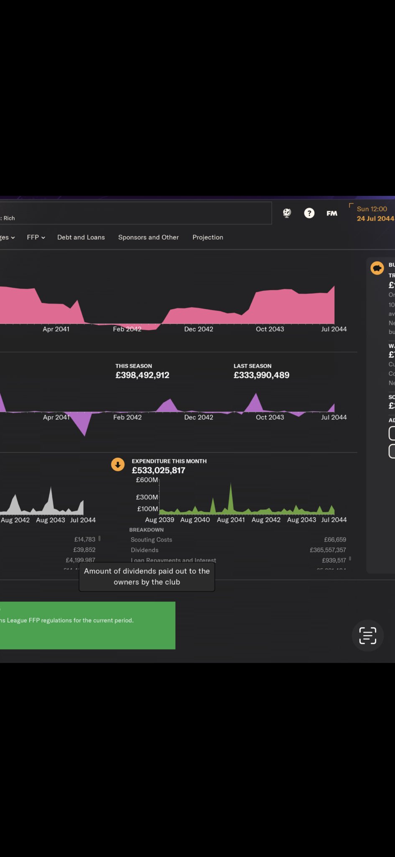Screen dimensions: 395x857
Task: Click the expenditure breakdown list scrollbar
Action: pos(350,558)
